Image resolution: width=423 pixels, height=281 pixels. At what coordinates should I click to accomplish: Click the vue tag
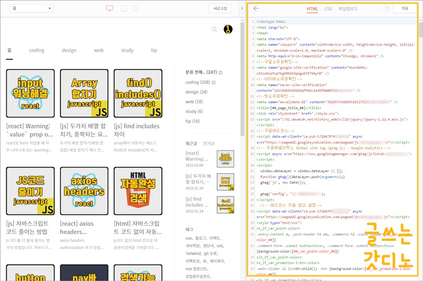[189, 238]
